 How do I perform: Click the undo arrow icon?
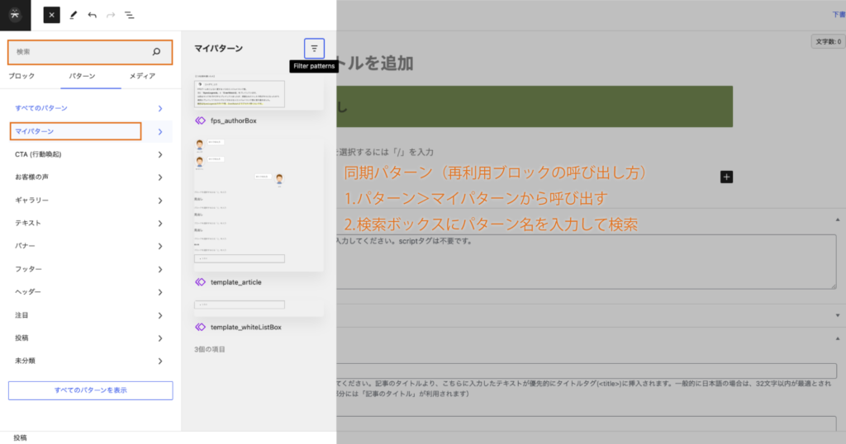click(x=92, y=15)
